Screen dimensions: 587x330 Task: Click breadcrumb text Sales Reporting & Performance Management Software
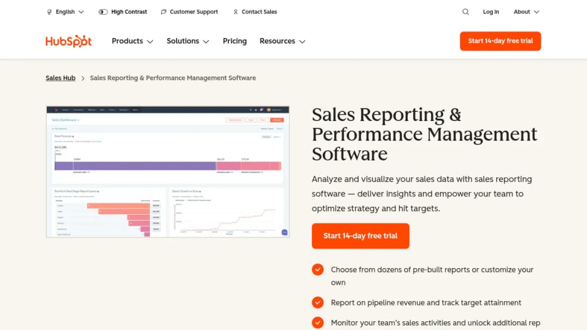pos(173,78)
